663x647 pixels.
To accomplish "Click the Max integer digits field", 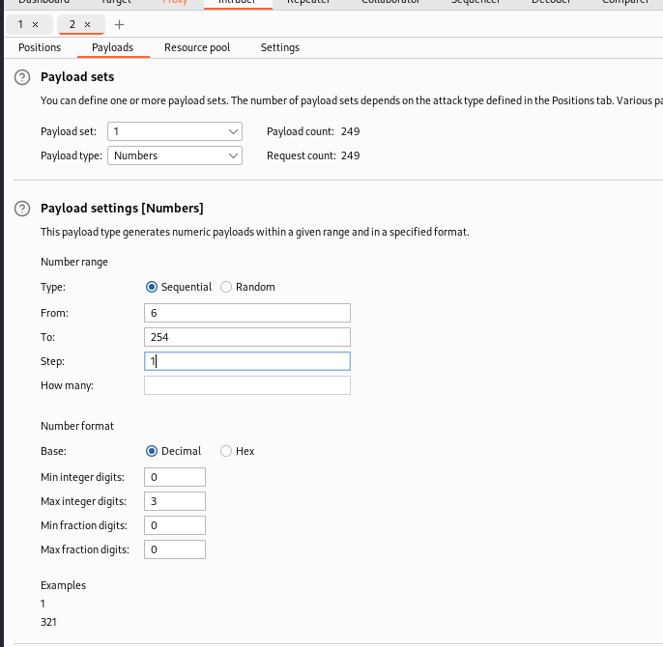I will [x=174, y=501].
